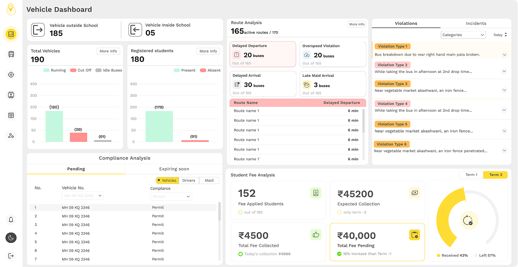The width and height of the screenshot is (518, 267).
Task: Switch the fee view to Term 1
Action: point(471,175)
